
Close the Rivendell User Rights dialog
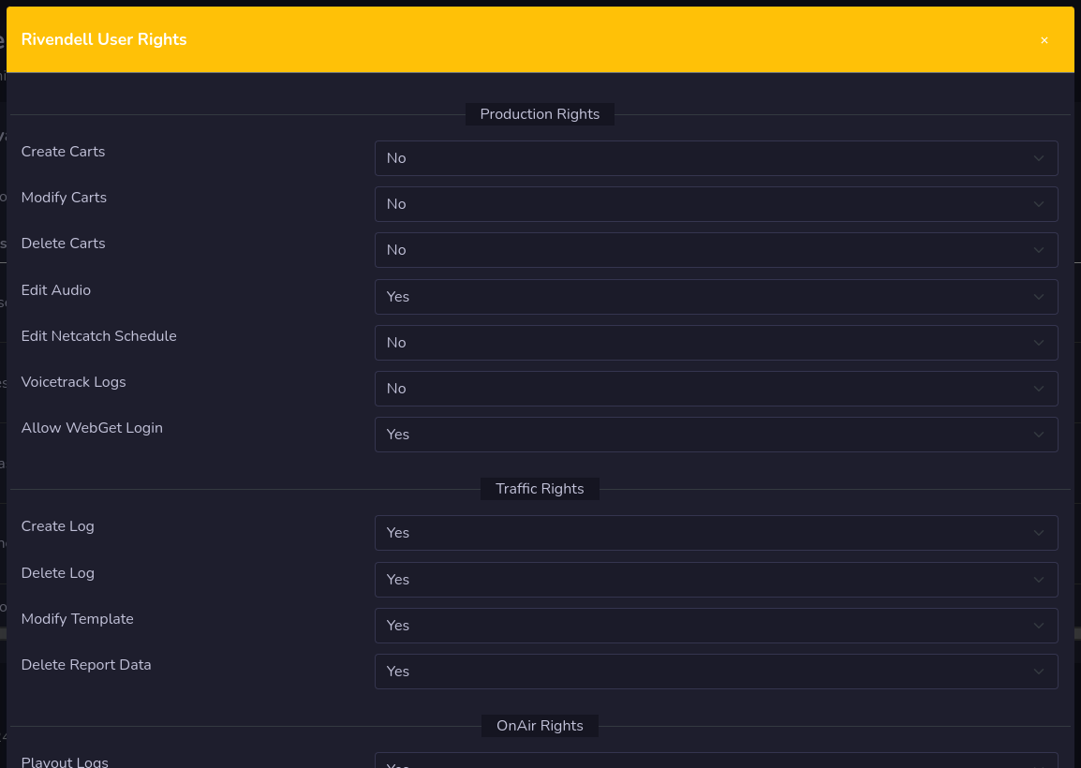[1044, 40]
